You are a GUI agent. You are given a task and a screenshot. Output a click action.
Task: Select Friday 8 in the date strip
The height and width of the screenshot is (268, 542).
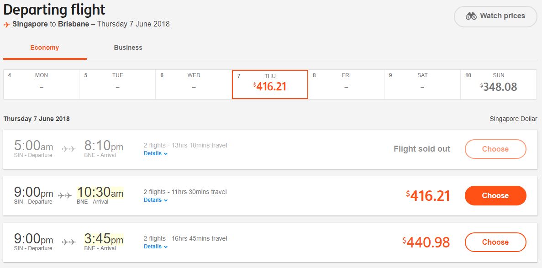coord(346,84)
